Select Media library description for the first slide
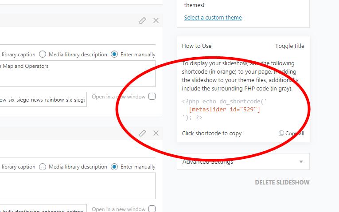 [43, 55]
